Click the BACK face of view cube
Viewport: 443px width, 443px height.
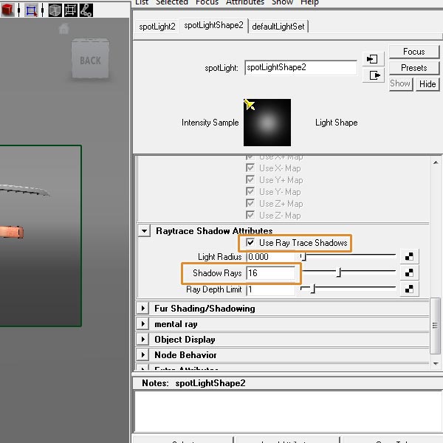pyautogui.click(x=90, y=59)
